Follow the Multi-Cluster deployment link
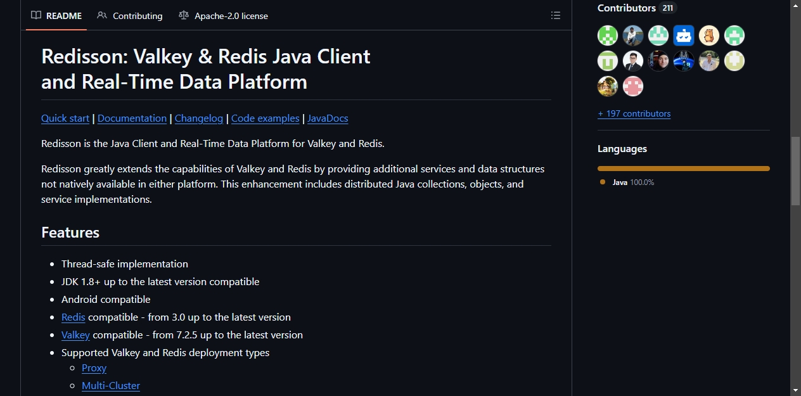 111,386
